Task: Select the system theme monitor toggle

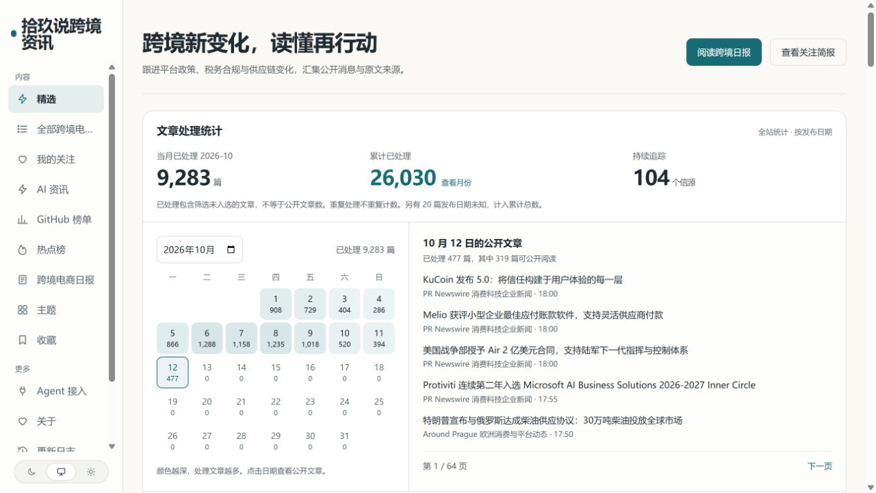Action: (x=61, y=472)
